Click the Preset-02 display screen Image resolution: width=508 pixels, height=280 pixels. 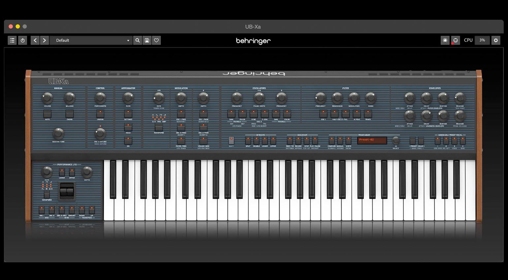(372, 140)
